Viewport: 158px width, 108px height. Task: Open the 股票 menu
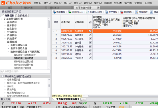(37, 3)
